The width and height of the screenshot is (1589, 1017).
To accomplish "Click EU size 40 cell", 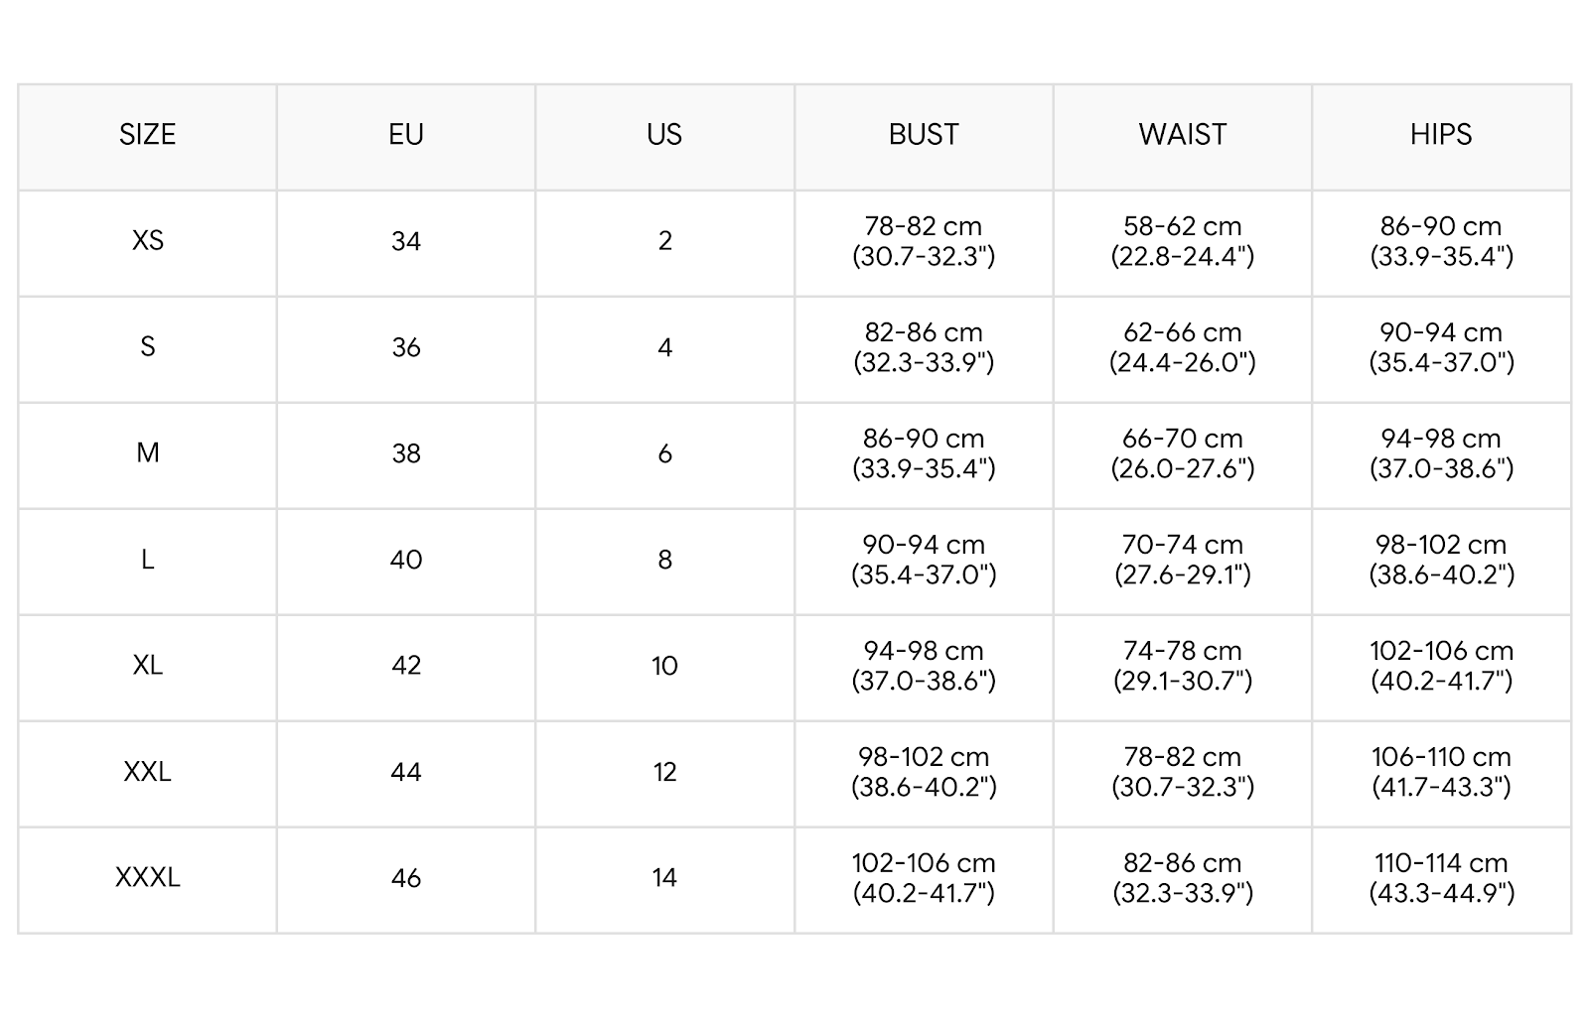I will tap(406, 560).
